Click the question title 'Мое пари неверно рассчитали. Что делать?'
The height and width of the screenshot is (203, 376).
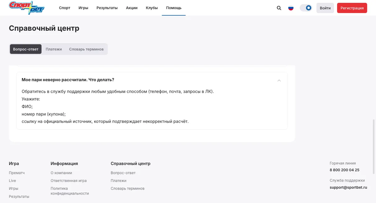click(x=68, y=80)
